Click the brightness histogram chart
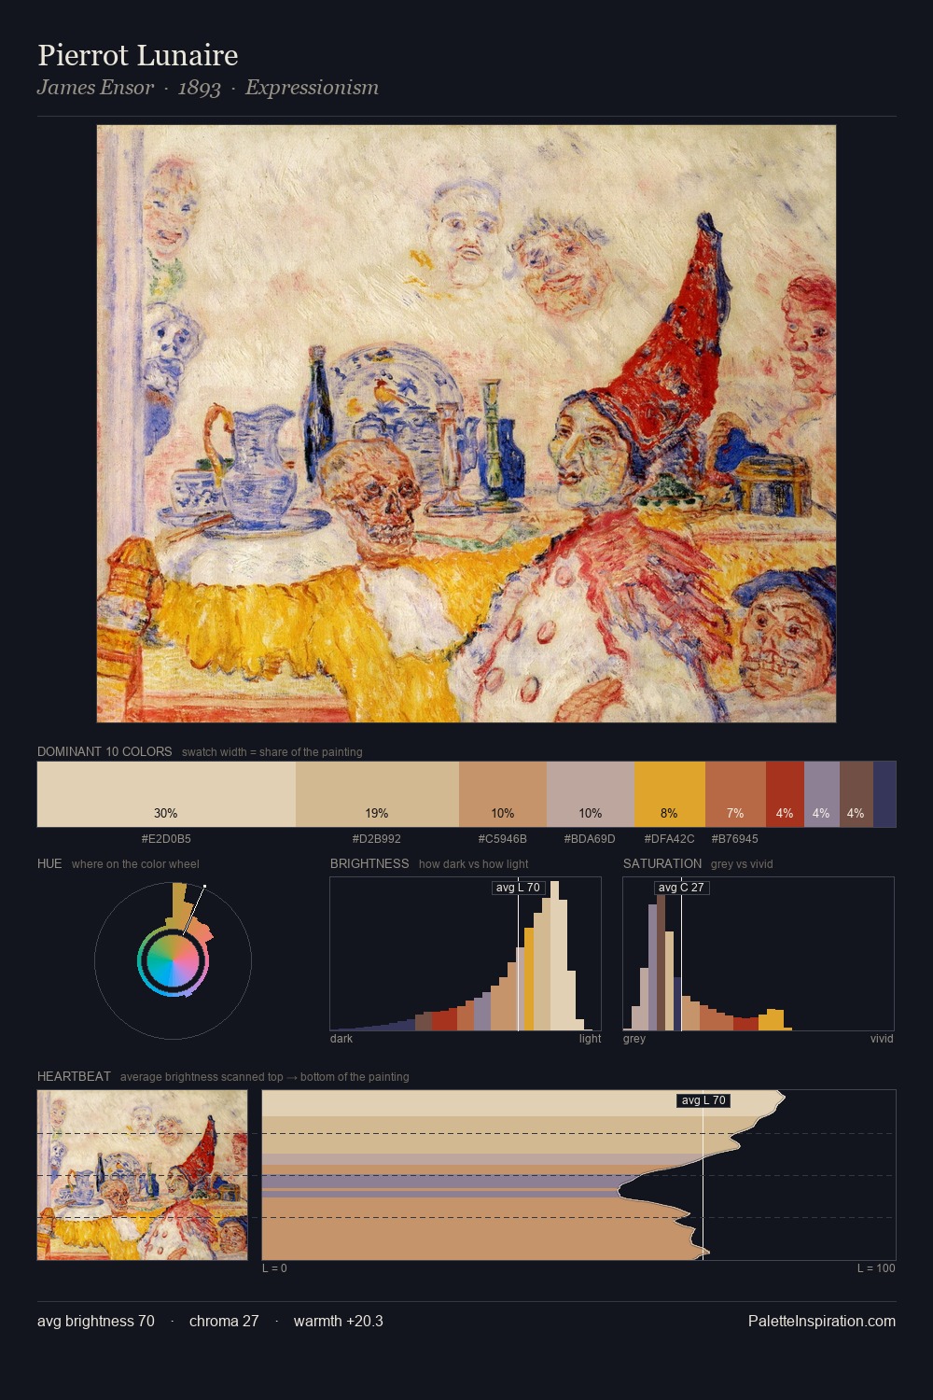933x1400 pixels. click(x=466, y=954)
